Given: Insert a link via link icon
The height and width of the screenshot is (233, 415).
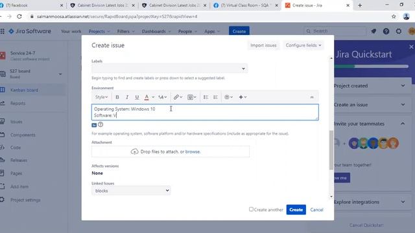Looking at the screenshot, I should [x=178, y=97].
